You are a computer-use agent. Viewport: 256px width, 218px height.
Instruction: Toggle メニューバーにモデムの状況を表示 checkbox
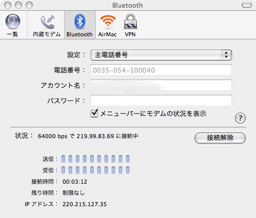click(94, 113)
